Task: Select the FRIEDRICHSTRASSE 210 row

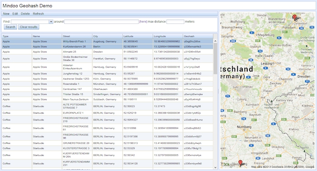Action: click(x=107, y=120)
